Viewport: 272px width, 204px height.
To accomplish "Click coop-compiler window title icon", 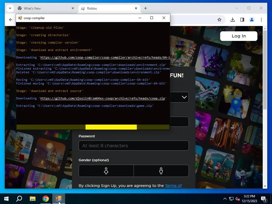I will (x=20, y=18).
